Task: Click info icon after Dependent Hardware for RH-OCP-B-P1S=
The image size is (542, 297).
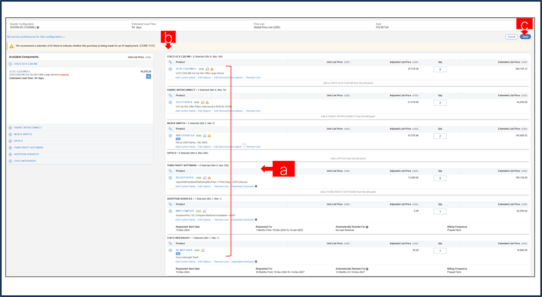Action: [256, 187]
